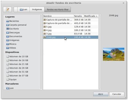Open the juan bookmark under Marcadores
128x100 pixels.
10,88
